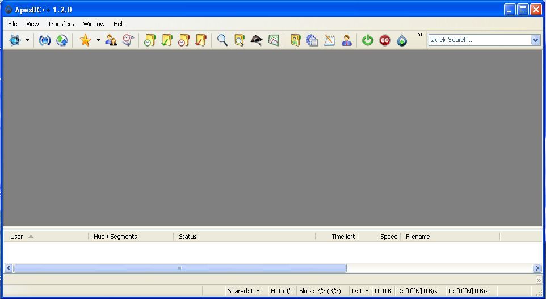The image size is (546, 299).
Task: Open the Recent Hubs clock icon
Action: [128, 40]
